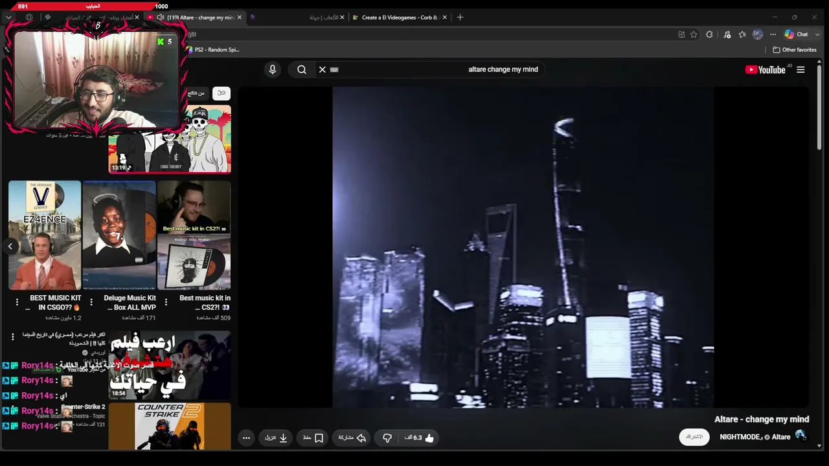This screenshot has width=829, height=466.
Task: Open the browser settings and more menu
Action: 773,34
